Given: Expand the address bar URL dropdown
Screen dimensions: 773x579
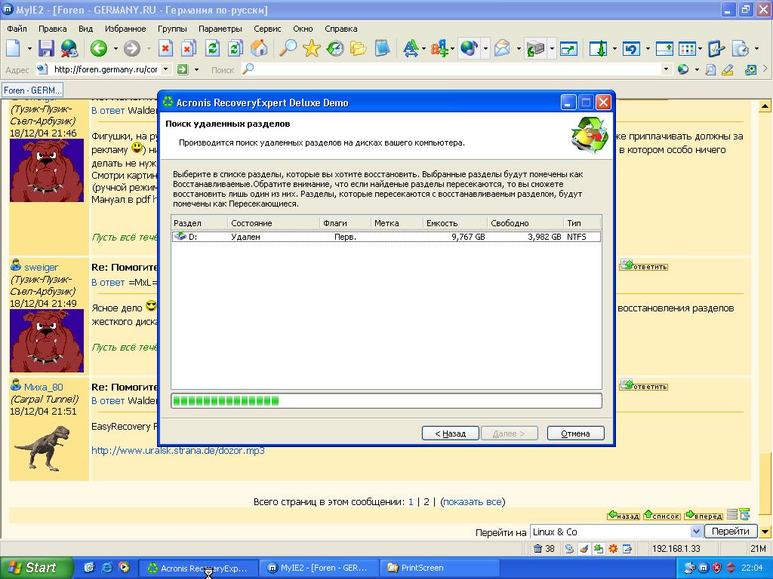Looking at the screenshot, I should [166, 69].
